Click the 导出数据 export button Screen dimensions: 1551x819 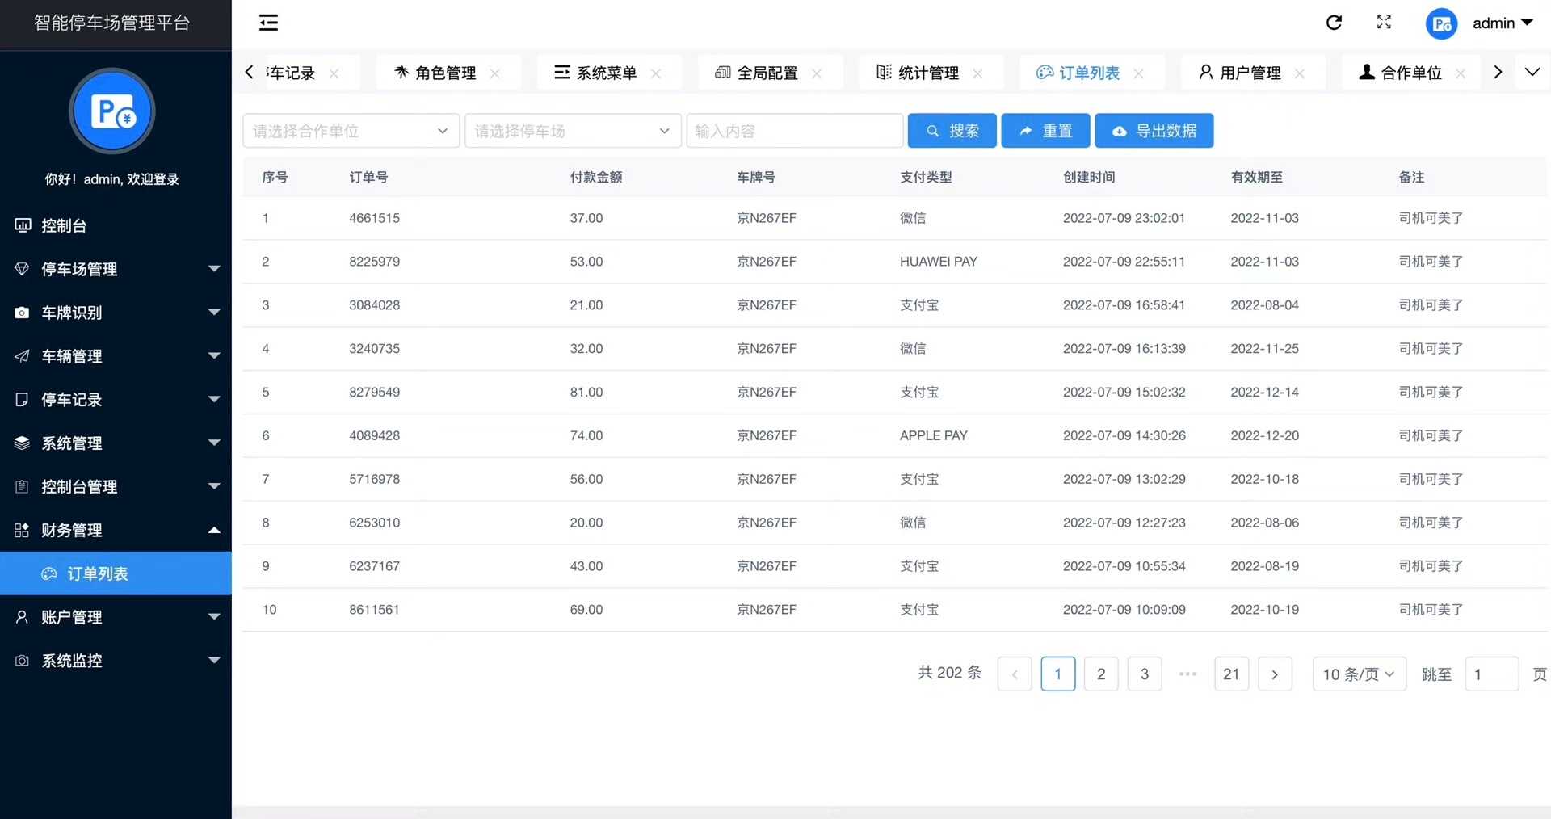coord(1154,131)
